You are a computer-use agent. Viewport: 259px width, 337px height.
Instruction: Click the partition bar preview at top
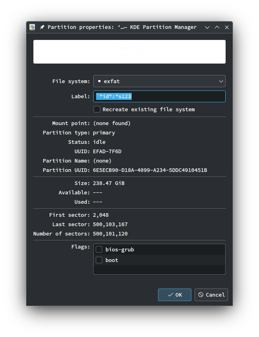coord(129,52)
